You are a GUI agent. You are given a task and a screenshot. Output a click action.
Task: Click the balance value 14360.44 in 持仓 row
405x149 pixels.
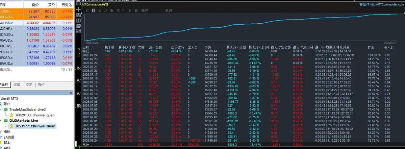(x=210, y=51)
